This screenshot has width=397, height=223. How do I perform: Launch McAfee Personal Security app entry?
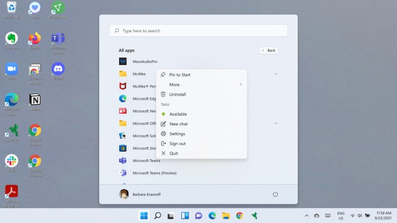pyautogui.click(x=137, y=86)
